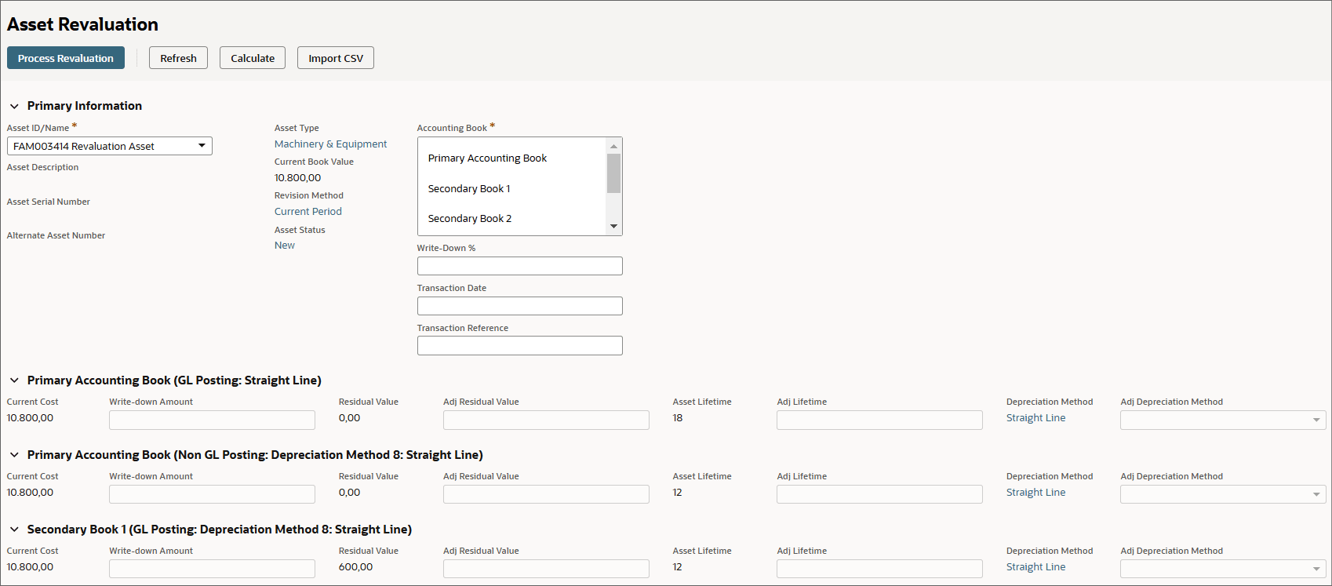1332x586 pixels.
Task: Focus Adj Lifetime in Secondary Book 1 section
Action: tap(879, 569)
